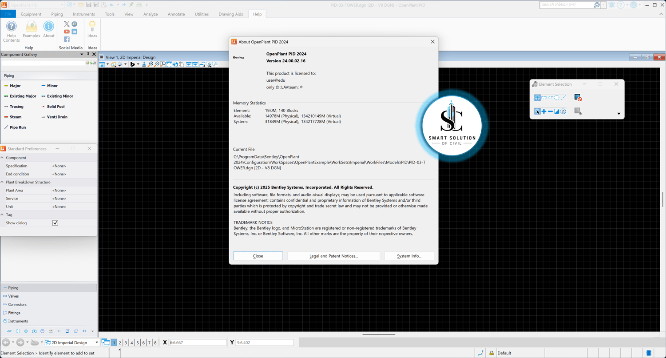Open Help Contents in the ribbon
Viewport: 666px width, 358px height.
pyautogui.click(x=11, y=31)
